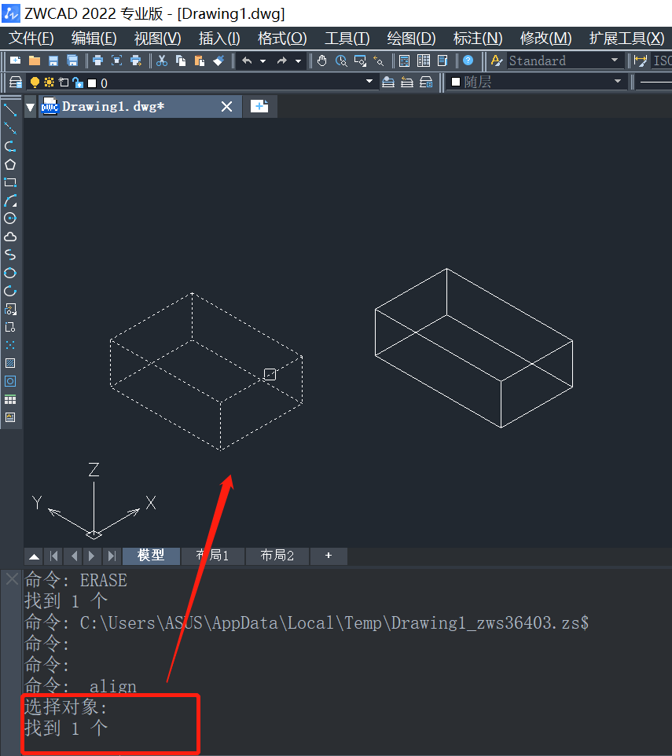Open the 视图(V) menu
The height and width of the screenshot is (756, 672).
158,38
